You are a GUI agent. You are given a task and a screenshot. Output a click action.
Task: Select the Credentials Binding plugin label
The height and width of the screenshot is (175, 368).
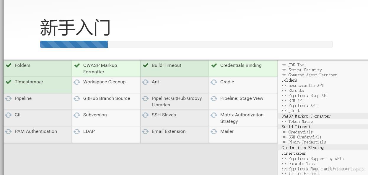click(x=241, y=65)
